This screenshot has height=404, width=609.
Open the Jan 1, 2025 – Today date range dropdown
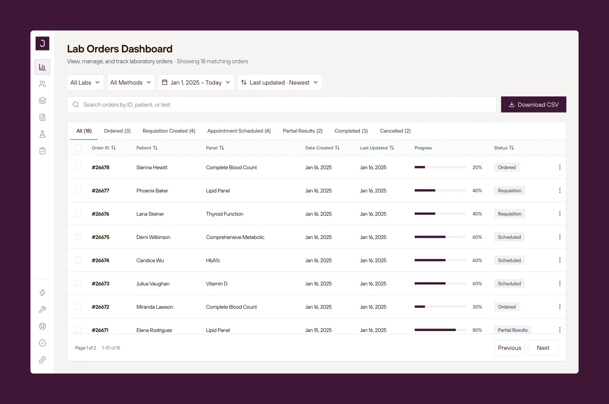[196, 82]
